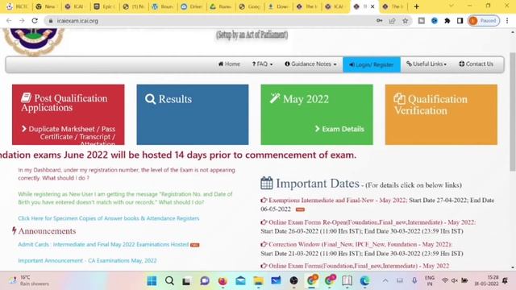This screenshot has height=290, width=516.
Task: Open the tab search chevron in title bar
Action: (451, 6)
